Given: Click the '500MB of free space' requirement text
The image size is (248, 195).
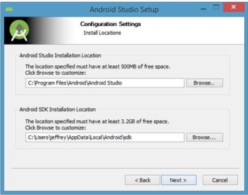Looking at the screenshot, I should pos(146,67).
